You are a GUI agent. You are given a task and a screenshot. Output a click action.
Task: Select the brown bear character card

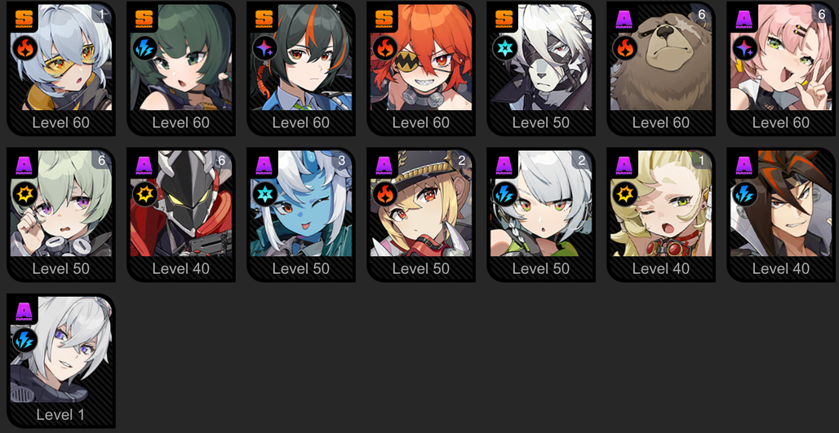click(661, 69)
